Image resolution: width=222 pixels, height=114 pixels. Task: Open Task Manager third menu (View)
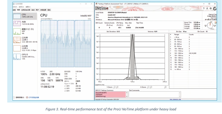point(28,7)
